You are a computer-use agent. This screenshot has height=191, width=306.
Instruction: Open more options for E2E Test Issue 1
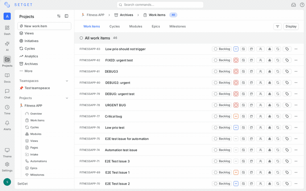pos(296,172)
